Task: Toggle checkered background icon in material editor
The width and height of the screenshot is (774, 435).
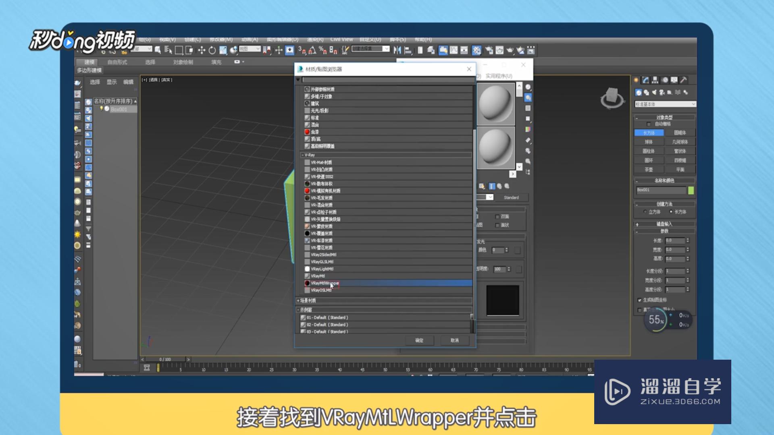Action: pos(528,108)
